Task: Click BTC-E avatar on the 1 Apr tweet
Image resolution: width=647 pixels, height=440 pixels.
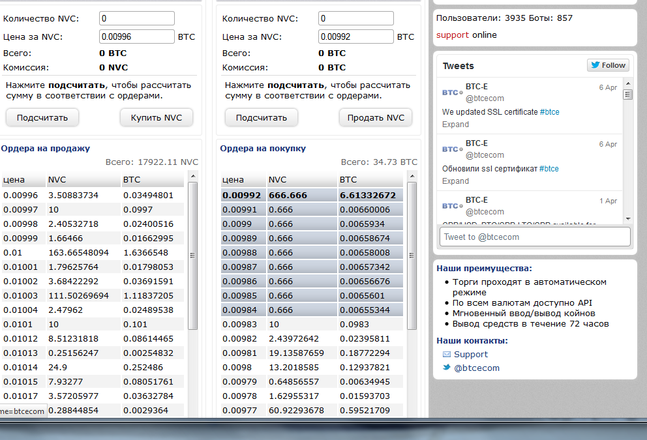Action: click(452, 206)
